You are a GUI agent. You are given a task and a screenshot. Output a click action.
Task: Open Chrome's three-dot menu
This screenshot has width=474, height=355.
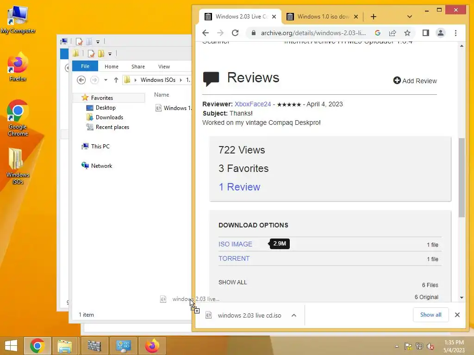tap(455, 33)
